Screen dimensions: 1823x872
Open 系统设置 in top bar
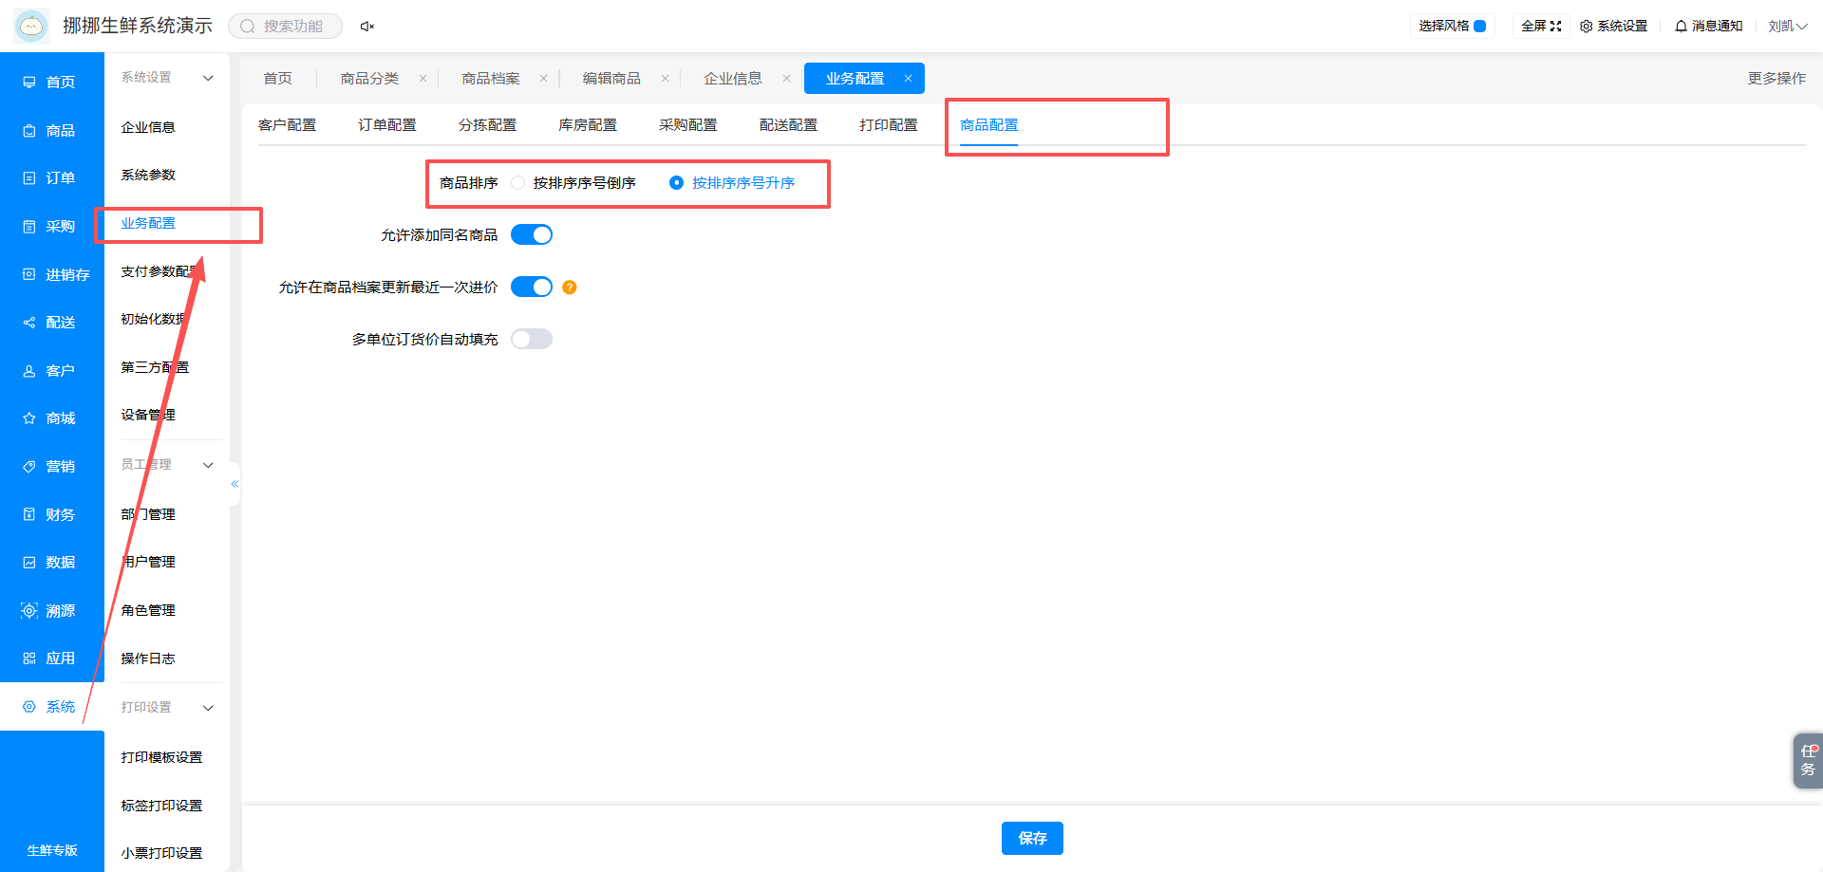(x=1613, y=26)
